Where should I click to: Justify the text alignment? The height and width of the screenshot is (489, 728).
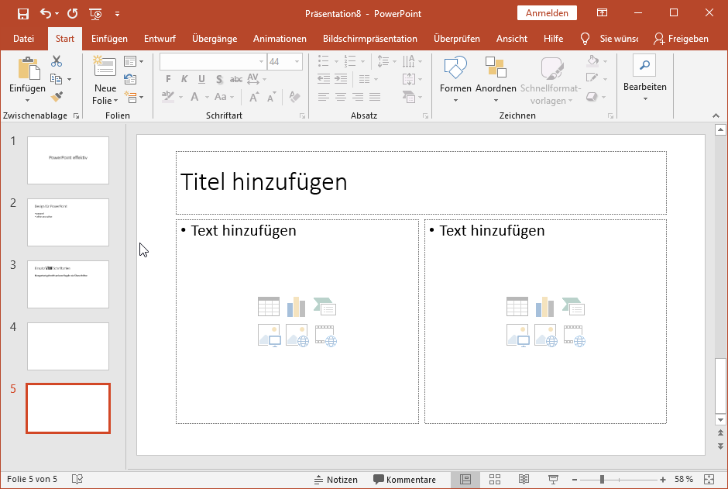(375, 97)
